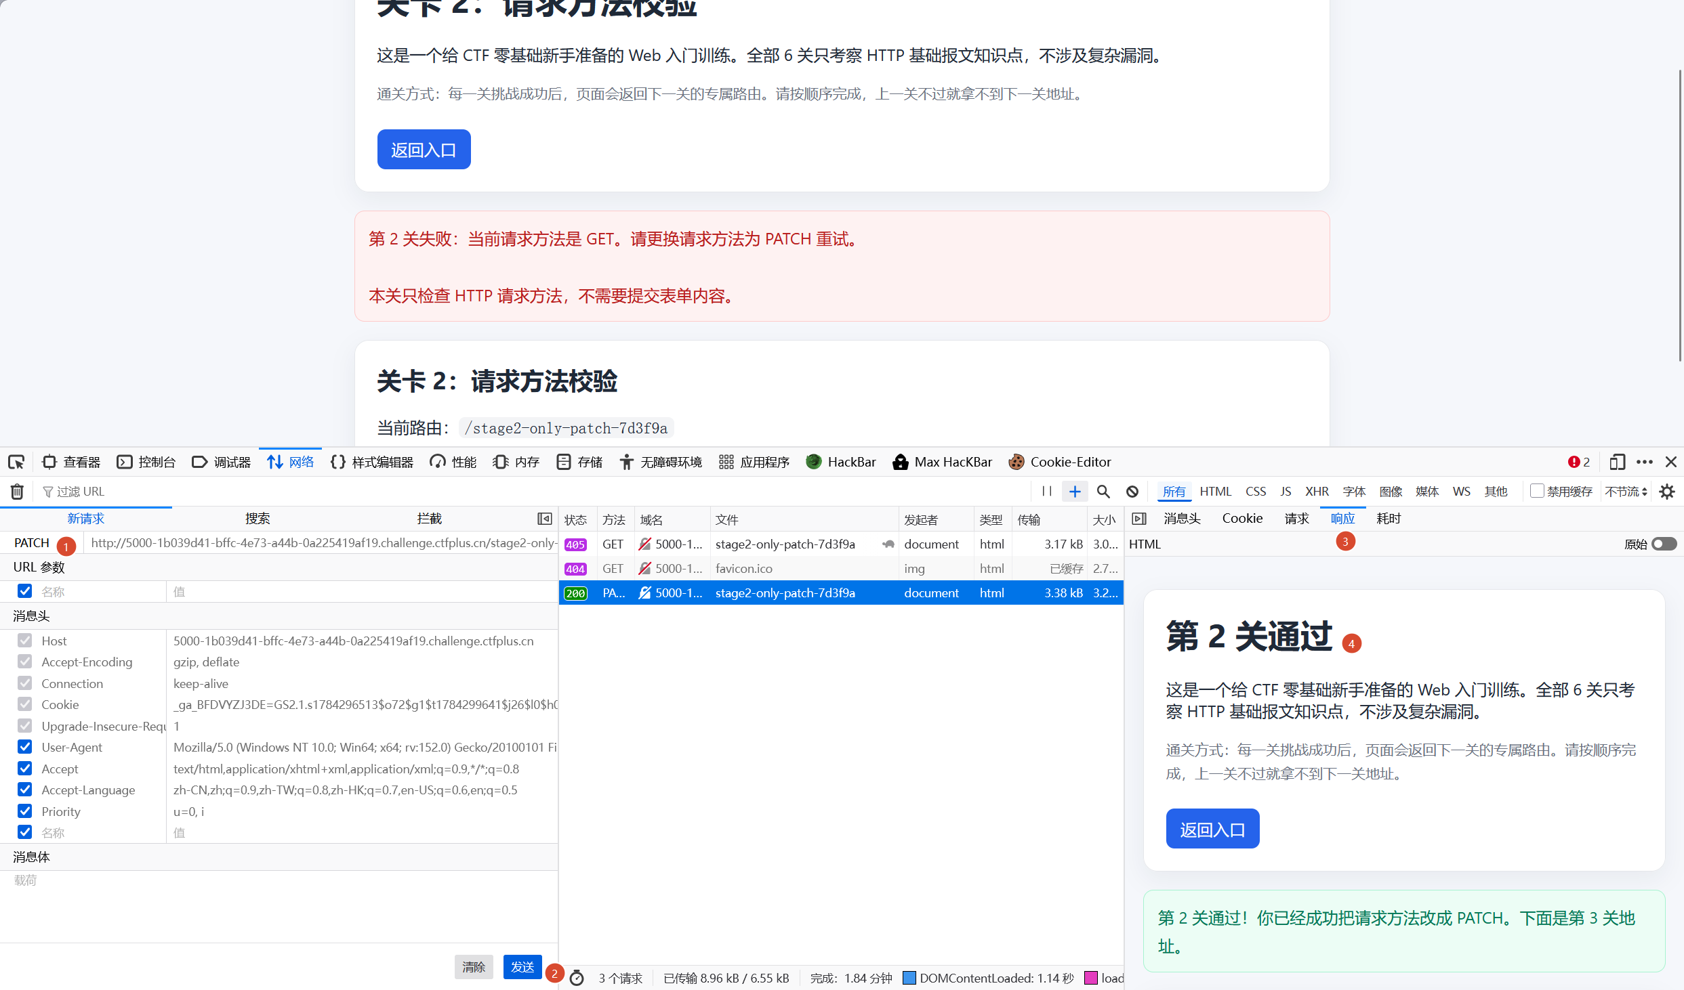This screenshot has width=1684, height=990.
Task: Open the HackBar devtools tab
Action: click(840, 462)
